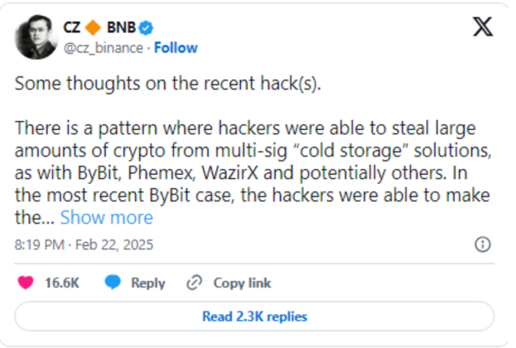Click the Feb 22, 2025 date
The height and width of the screenshot is (348, 516).
(x=112, y=245)
